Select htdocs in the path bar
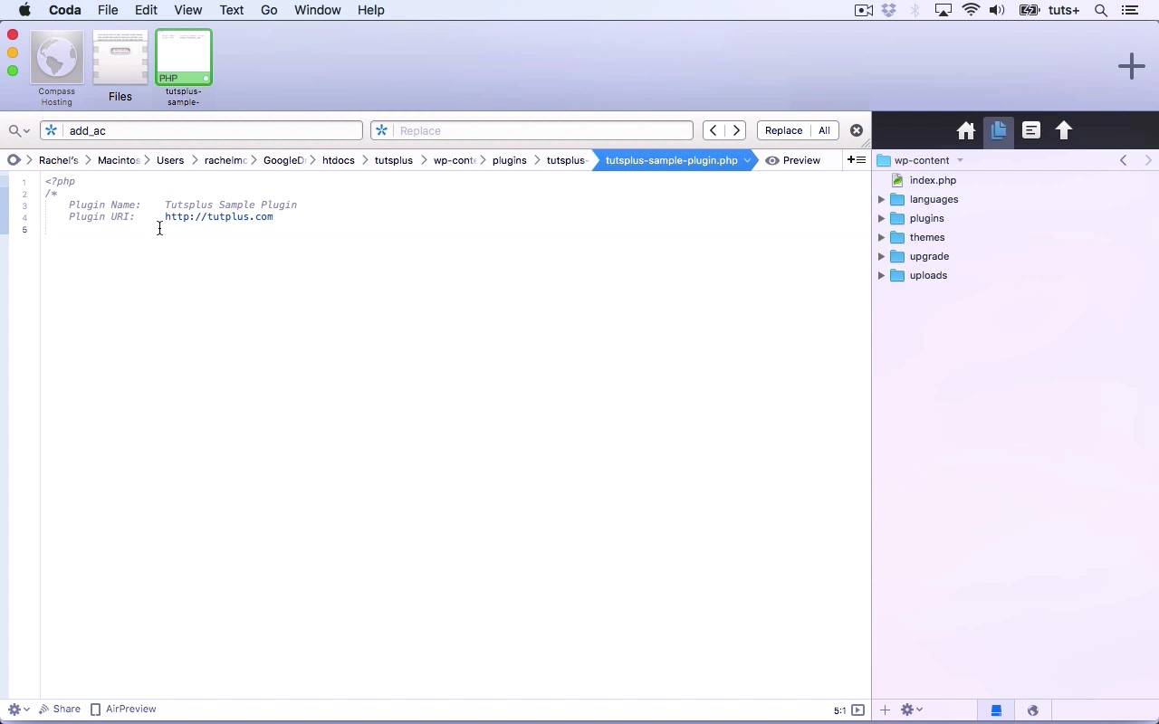 (339, 160)
